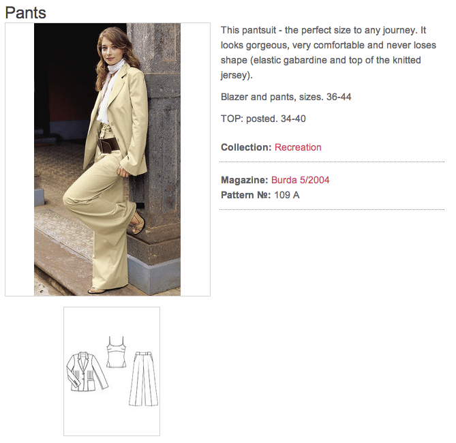Click the blazer sketch in the drawing
This screenshot has width=456, height=443.
tap(87, 371)
